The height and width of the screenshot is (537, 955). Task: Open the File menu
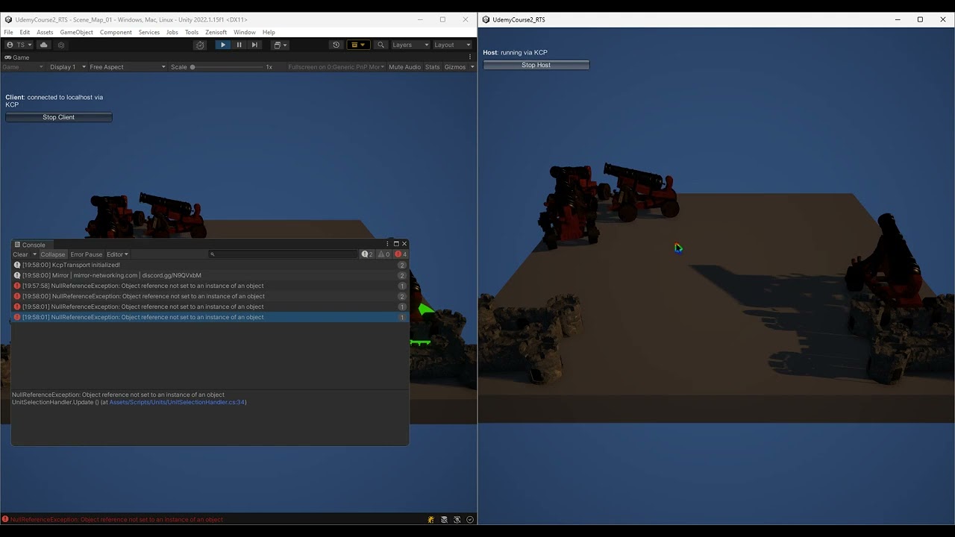8,32
